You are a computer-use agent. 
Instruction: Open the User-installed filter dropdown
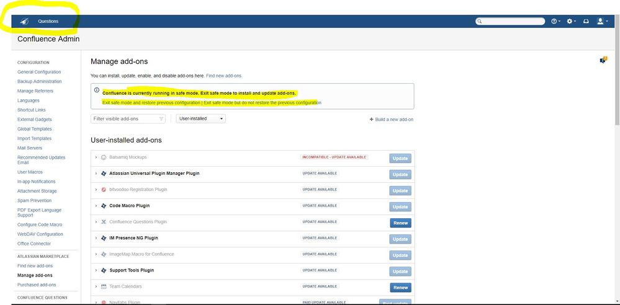[201, 118]
